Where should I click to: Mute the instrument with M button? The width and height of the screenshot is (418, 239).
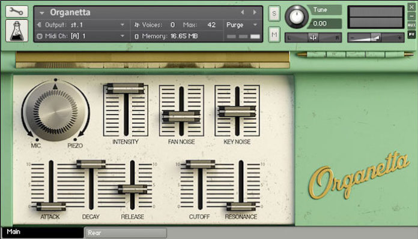click(x=274, y=35)
